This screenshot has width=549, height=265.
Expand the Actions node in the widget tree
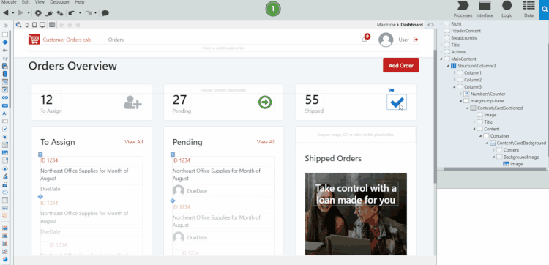[x=441, y=52]
